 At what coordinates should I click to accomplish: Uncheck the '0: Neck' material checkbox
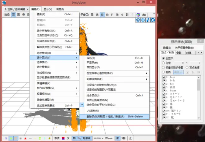pos(164,77)
